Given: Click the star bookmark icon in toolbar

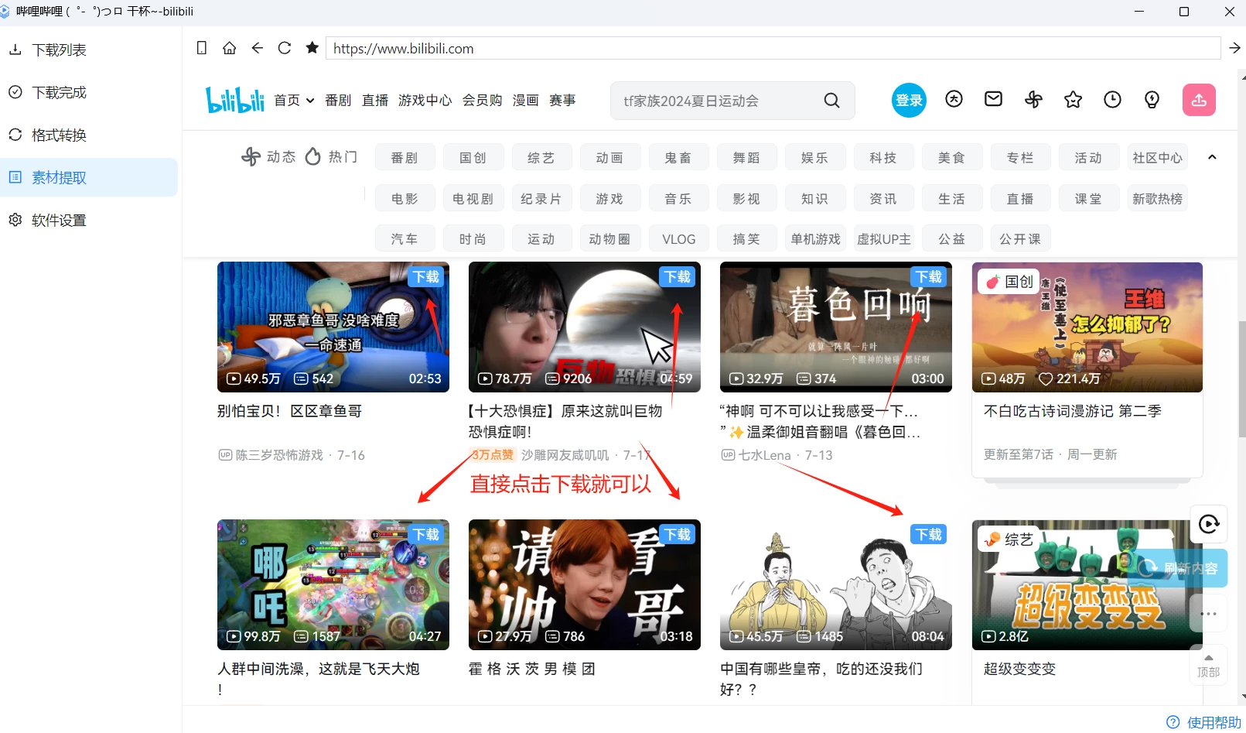Looking at the screenshot, I should (x=312, y=48).
